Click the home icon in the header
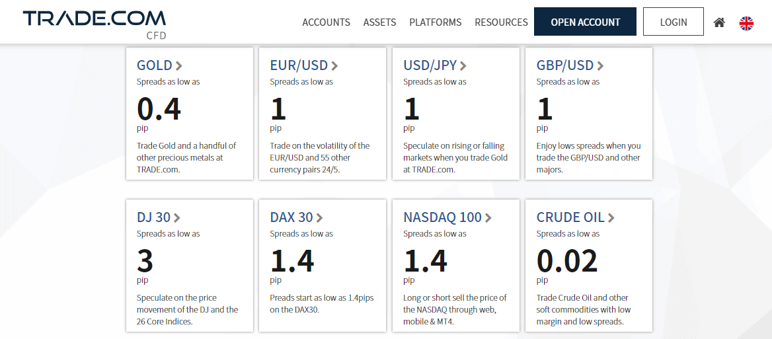Viewport: 772px width, 339px height. tap(719, 22)
